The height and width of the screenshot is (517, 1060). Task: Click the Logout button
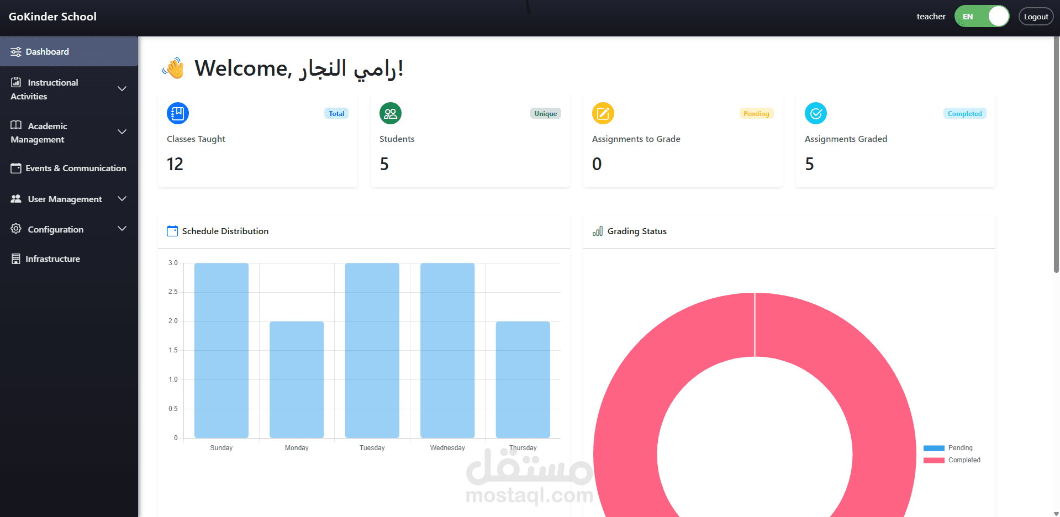(1036, 17)
